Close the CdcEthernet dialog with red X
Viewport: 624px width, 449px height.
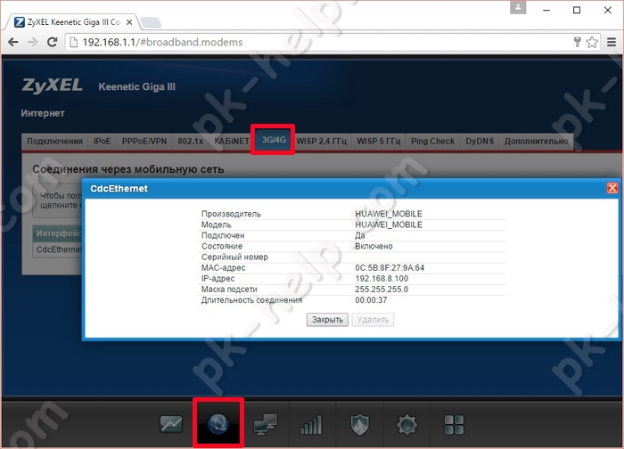pos(612,188)
